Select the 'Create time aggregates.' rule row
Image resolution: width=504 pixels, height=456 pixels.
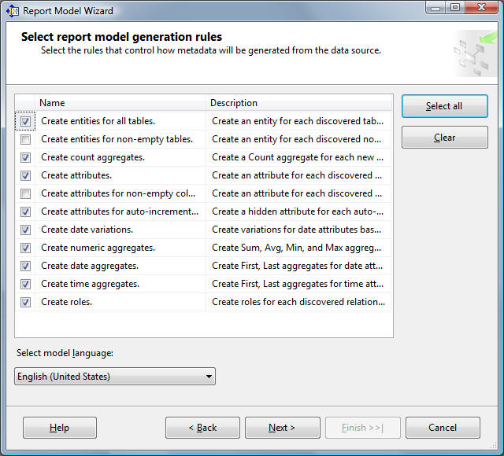[91, 284]
